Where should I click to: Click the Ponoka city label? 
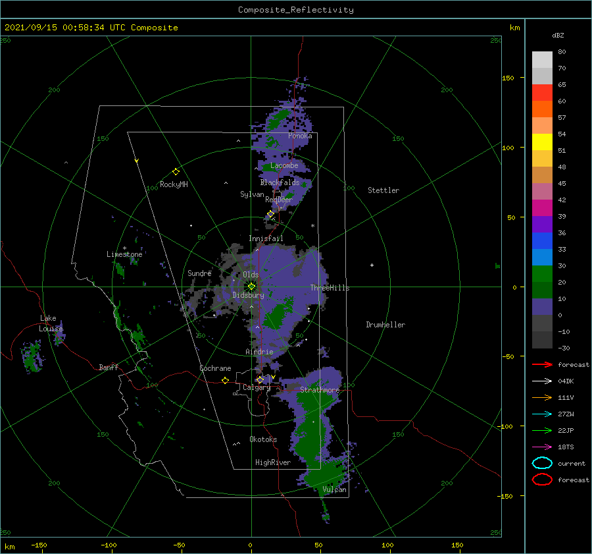coord(300,136)
